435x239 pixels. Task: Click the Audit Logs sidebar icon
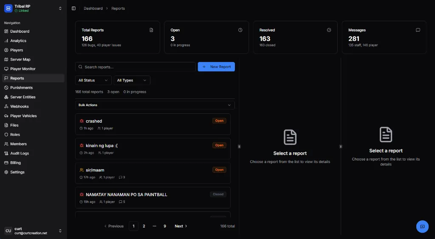tap(6, 153)
